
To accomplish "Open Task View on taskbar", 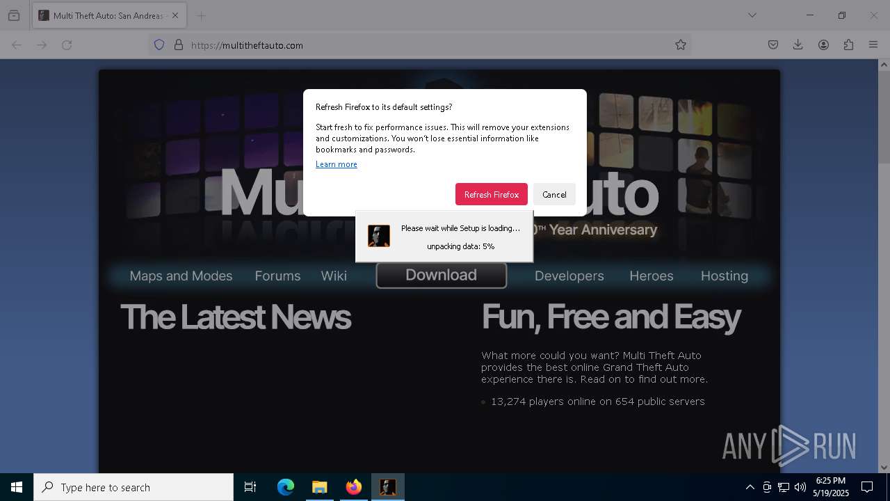I will (x=250, y=487).
